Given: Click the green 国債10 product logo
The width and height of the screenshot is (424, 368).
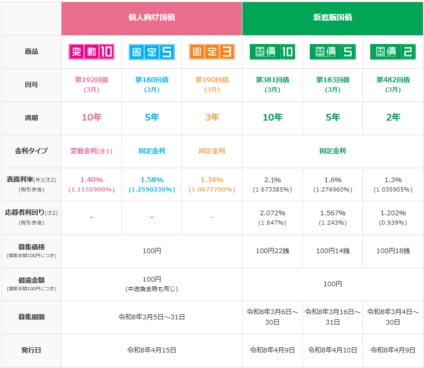Looking at the screenshot, I should (272, 52).
